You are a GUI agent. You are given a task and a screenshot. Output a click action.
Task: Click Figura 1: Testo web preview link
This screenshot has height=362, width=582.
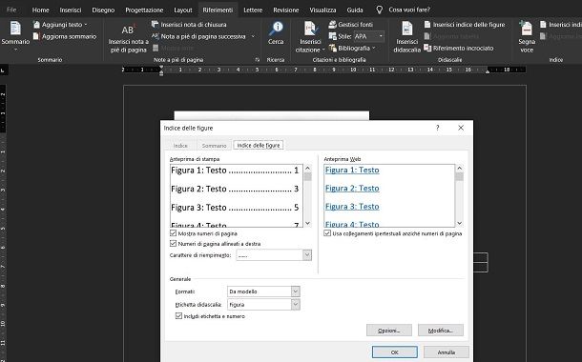point(352,171)
